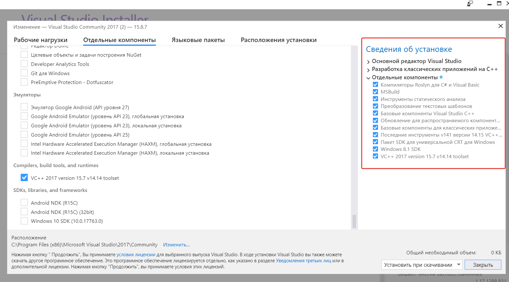
Task: Uncheck Преобразование текстовых шаблонов
Action: click(375, 106)
